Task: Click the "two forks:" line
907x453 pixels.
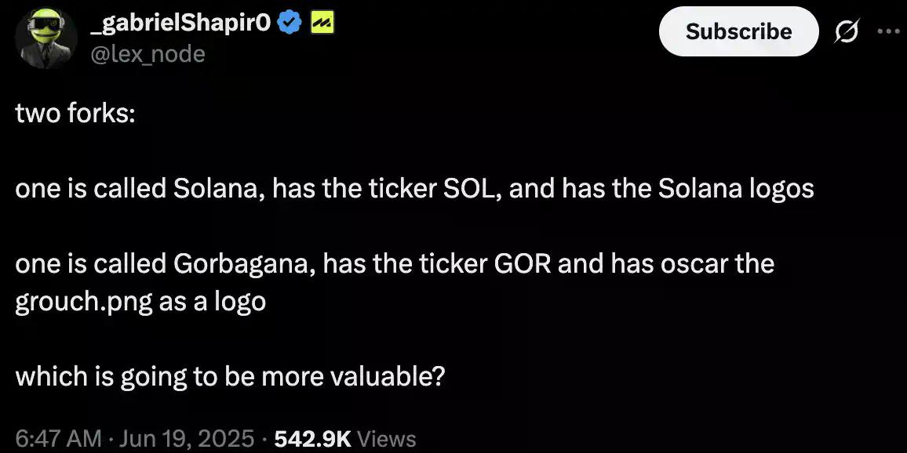Action: click(x=75, y=114)
